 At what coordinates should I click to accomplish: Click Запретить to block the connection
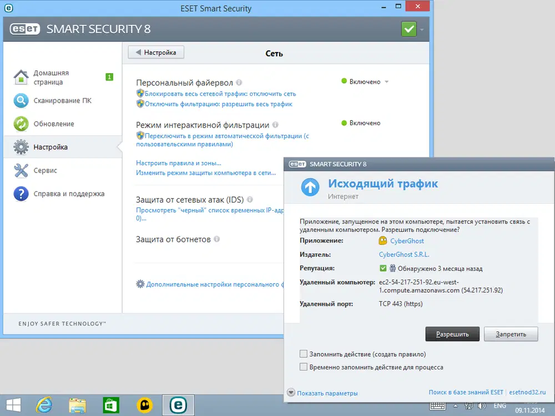point(511,334)
